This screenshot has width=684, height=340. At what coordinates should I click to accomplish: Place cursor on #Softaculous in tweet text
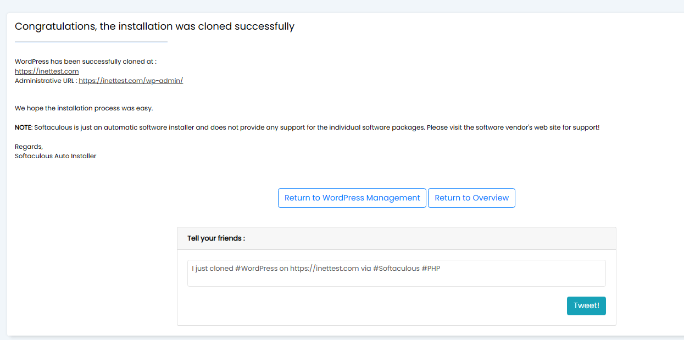(396, 269)
